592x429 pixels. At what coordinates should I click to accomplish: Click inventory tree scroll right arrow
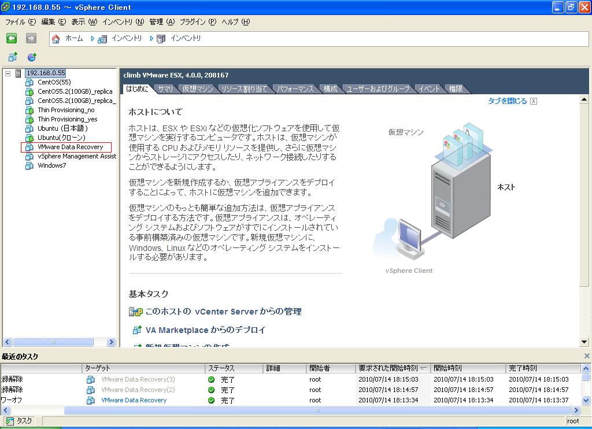click(111, 342)
